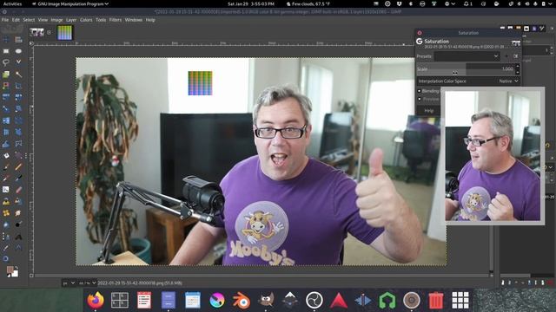
Task: Click the canvas navigation icon at scrollbar corner
Action: coord(492,276)
